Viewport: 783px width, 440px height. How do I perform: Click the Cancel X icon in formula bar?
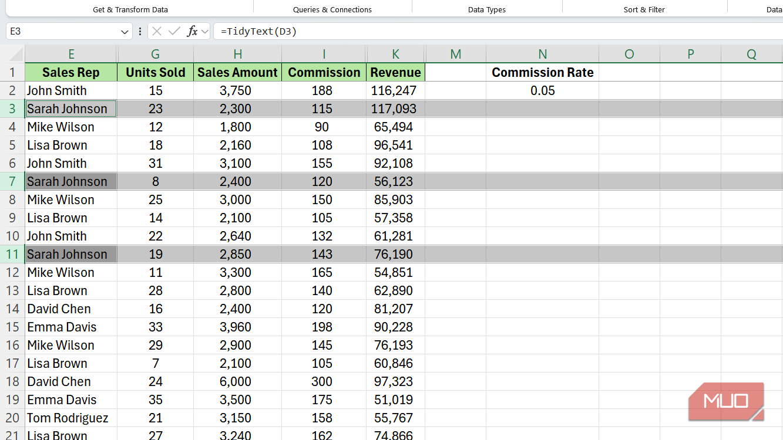pos(157,31)
